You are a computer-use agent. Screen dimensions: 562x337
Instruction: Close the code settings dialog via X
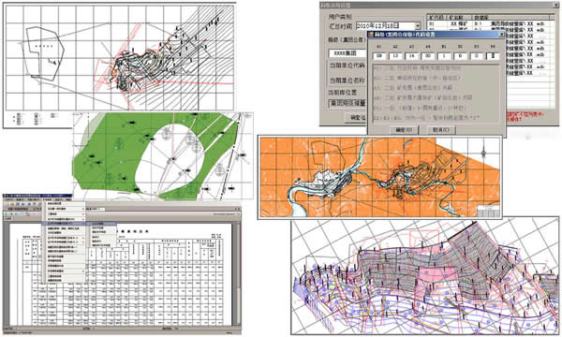(502, 35)
